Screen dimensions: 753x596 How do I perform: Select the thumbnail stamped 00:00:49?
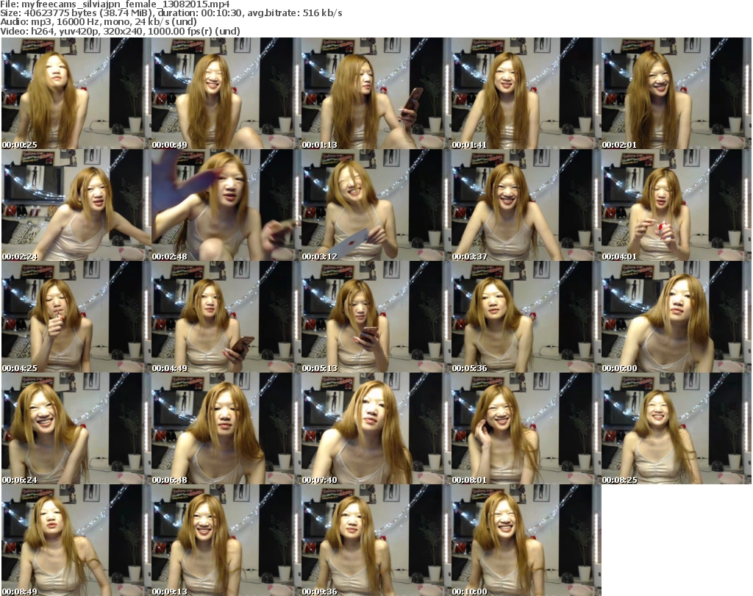(x=226, y=93)
